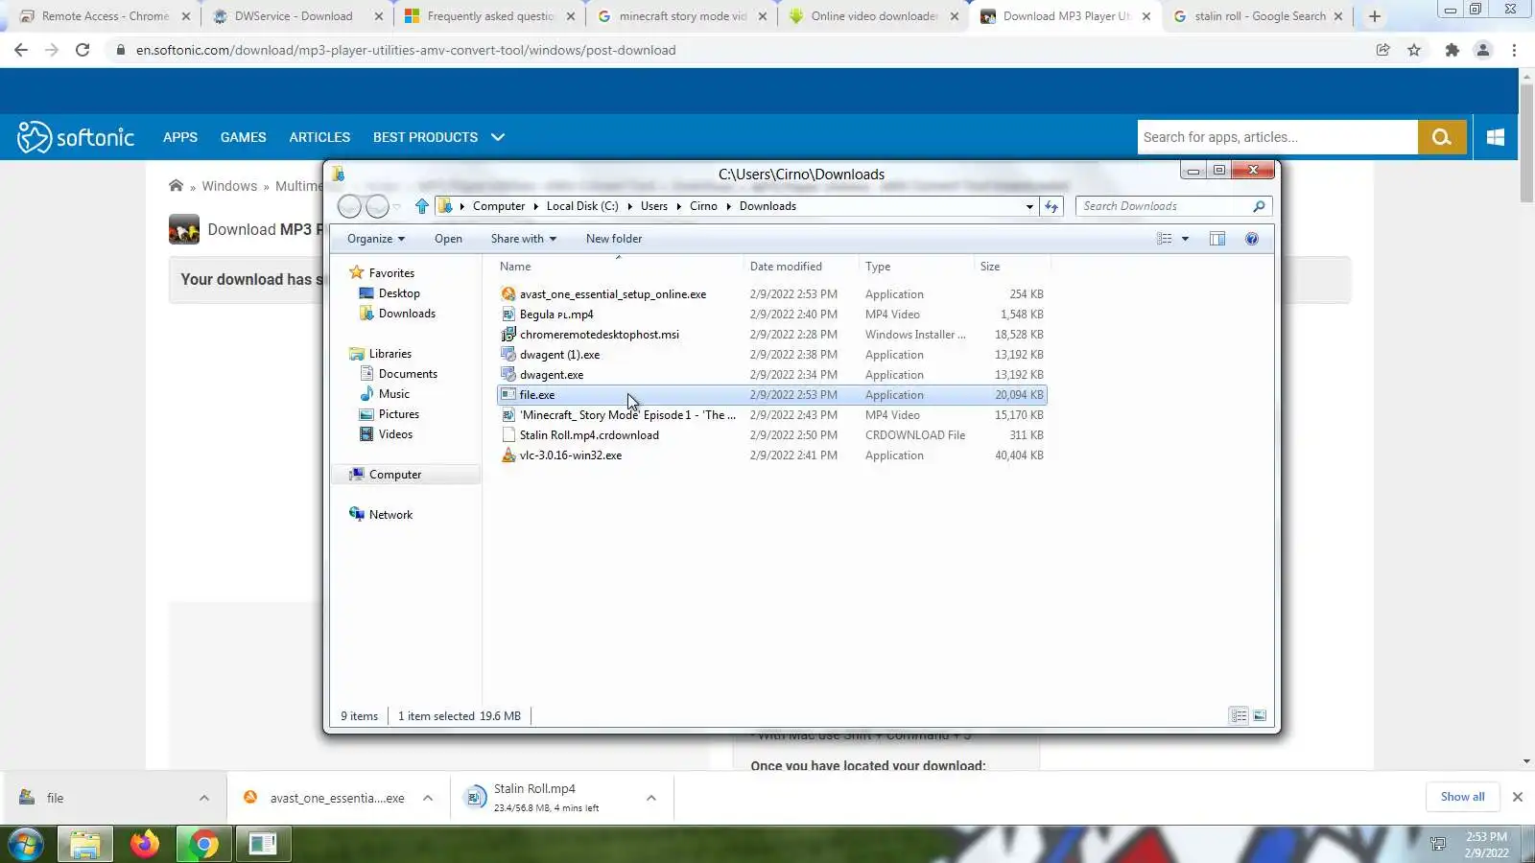Expand the view options dropdown arrow

point(1186,239)
